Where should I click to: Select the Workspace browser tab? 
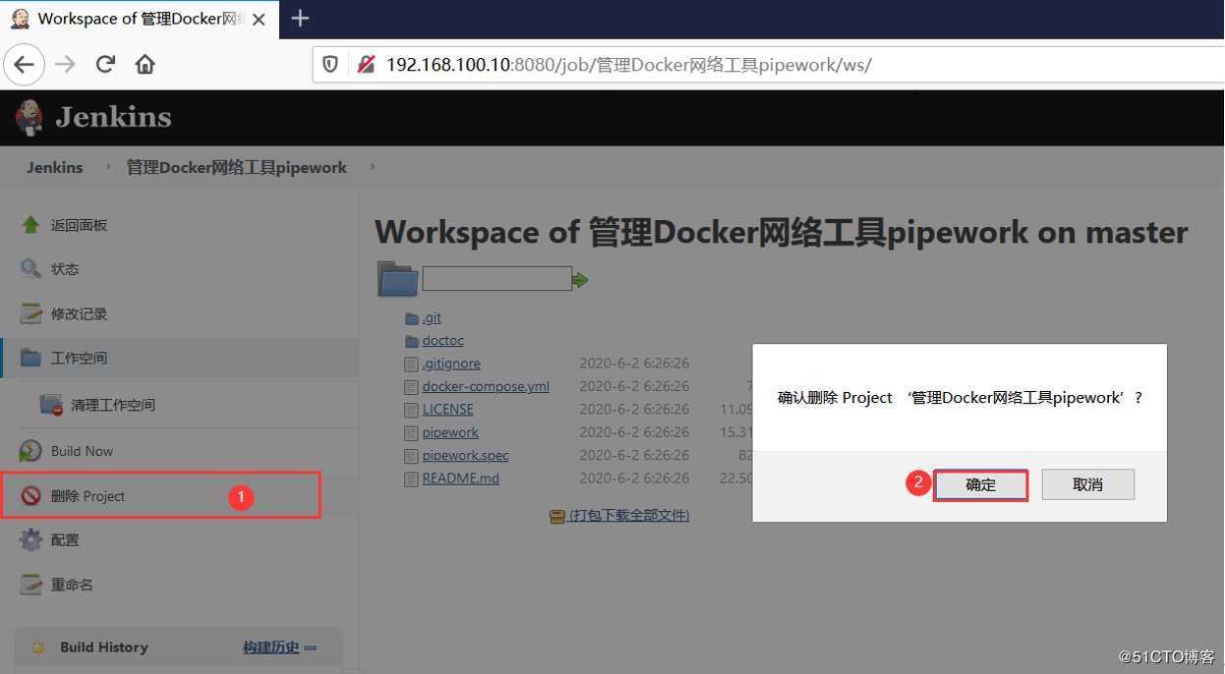pos(140,19)
